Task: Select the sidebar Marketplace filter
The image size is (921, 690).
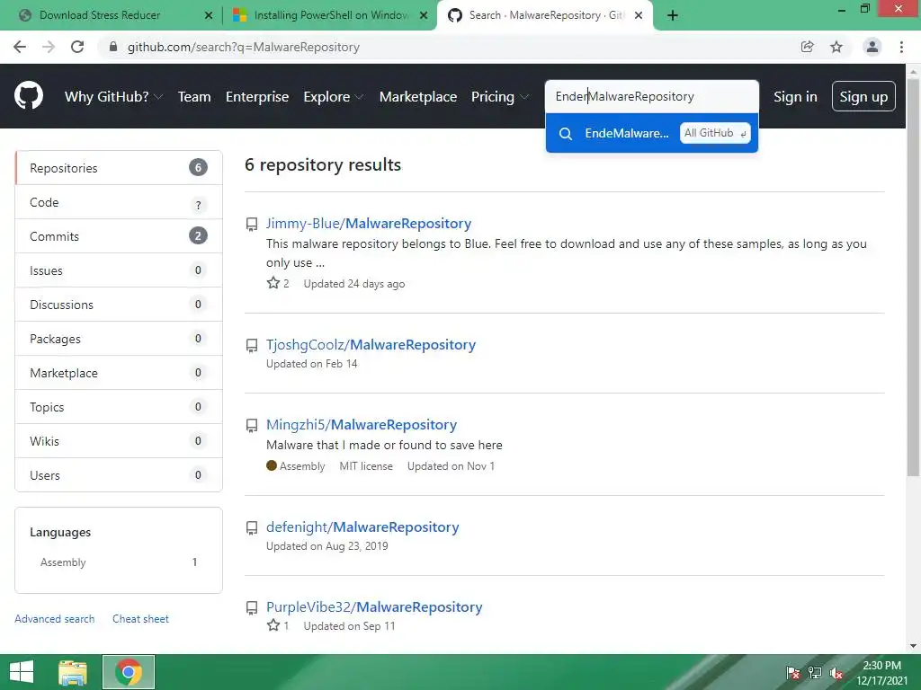Action: 119,373
